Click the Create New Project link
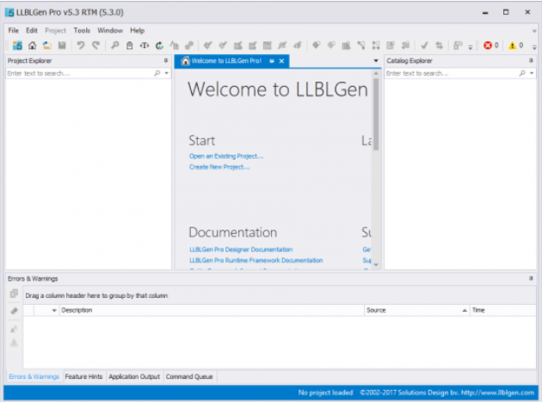 (x=219, y=167)
